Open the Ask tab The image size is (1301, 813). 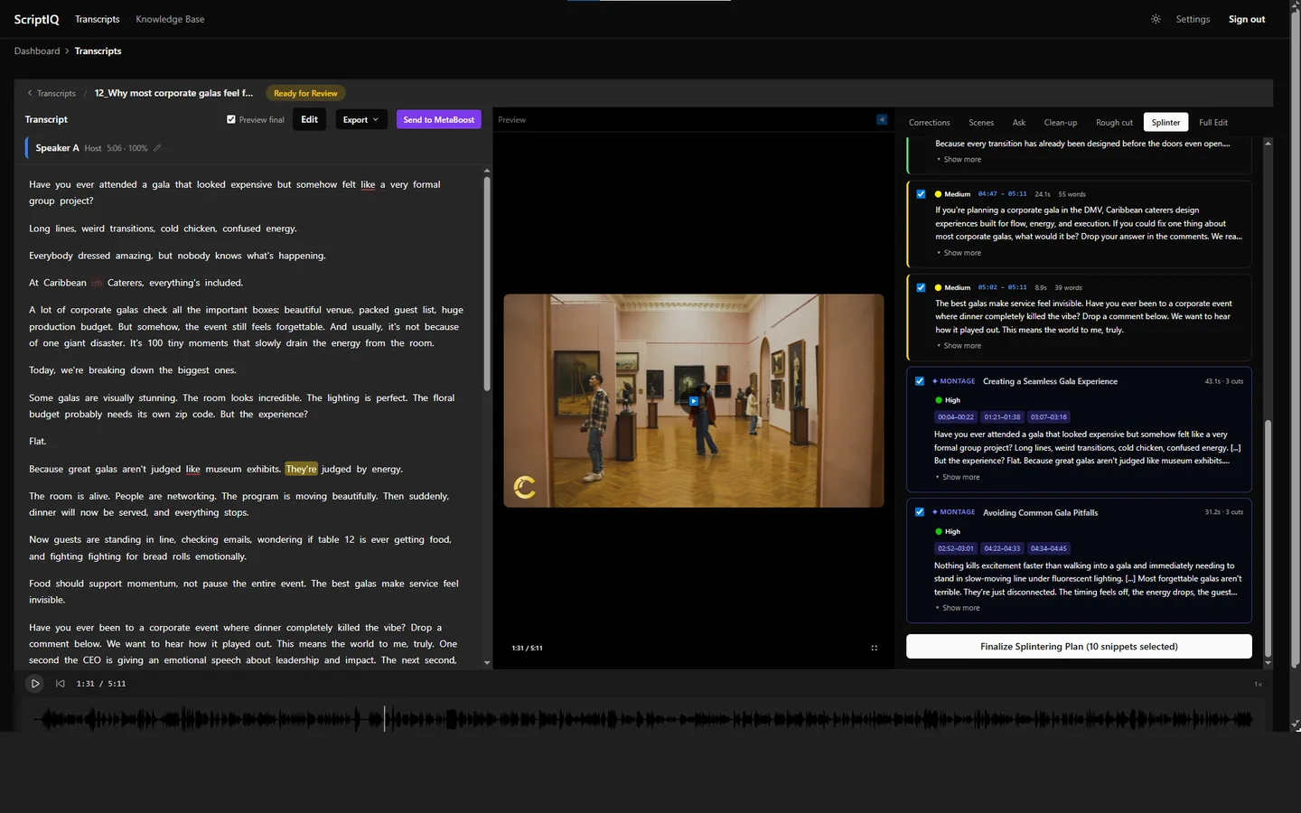[x=1019, y=123]
